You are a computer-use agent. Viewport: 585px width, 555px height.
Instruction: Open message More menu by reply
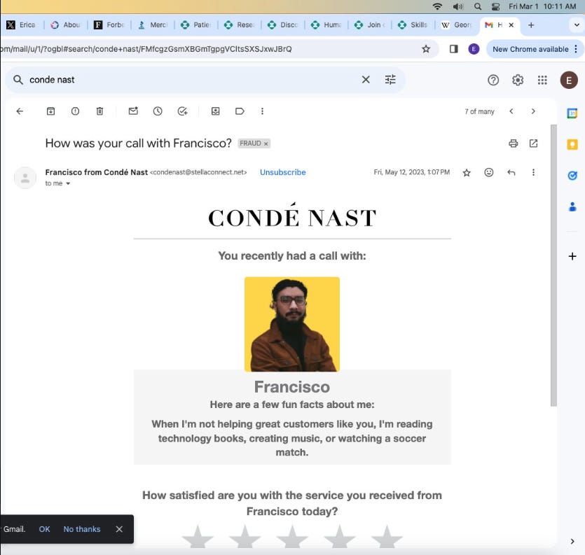coord(534,172)
